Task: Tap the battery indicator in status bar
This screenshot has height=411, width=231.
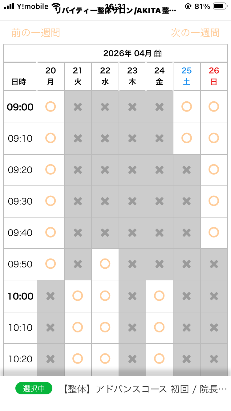Action: [220, 6]
